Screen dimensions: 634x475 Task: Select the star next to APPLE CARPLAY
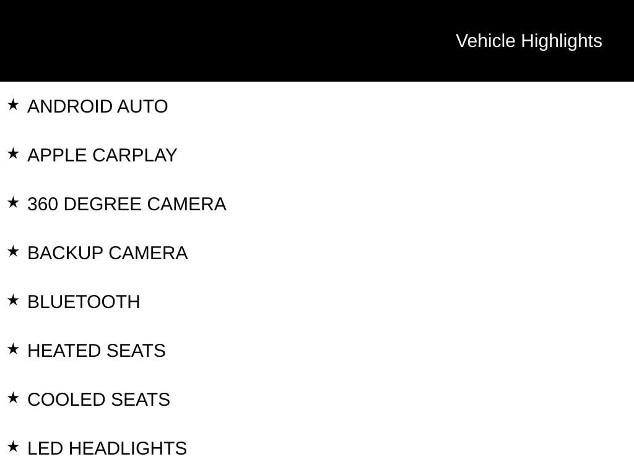pos(13,154)
